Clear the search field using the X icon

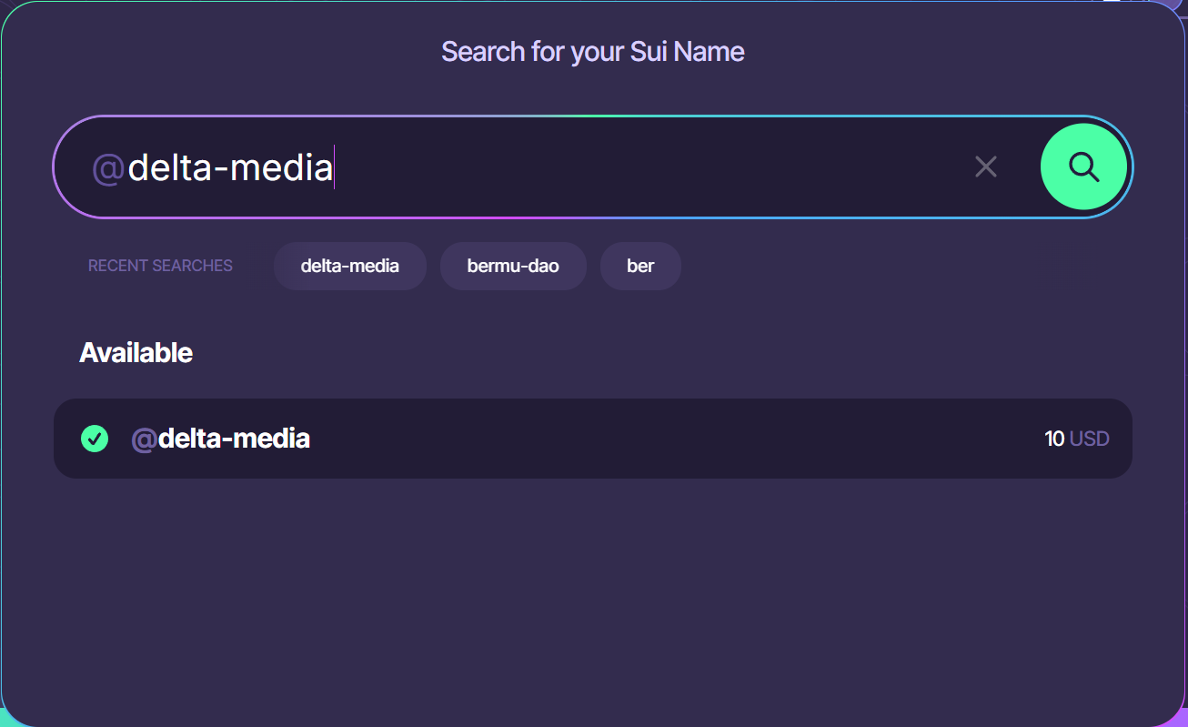click(986, 167)
